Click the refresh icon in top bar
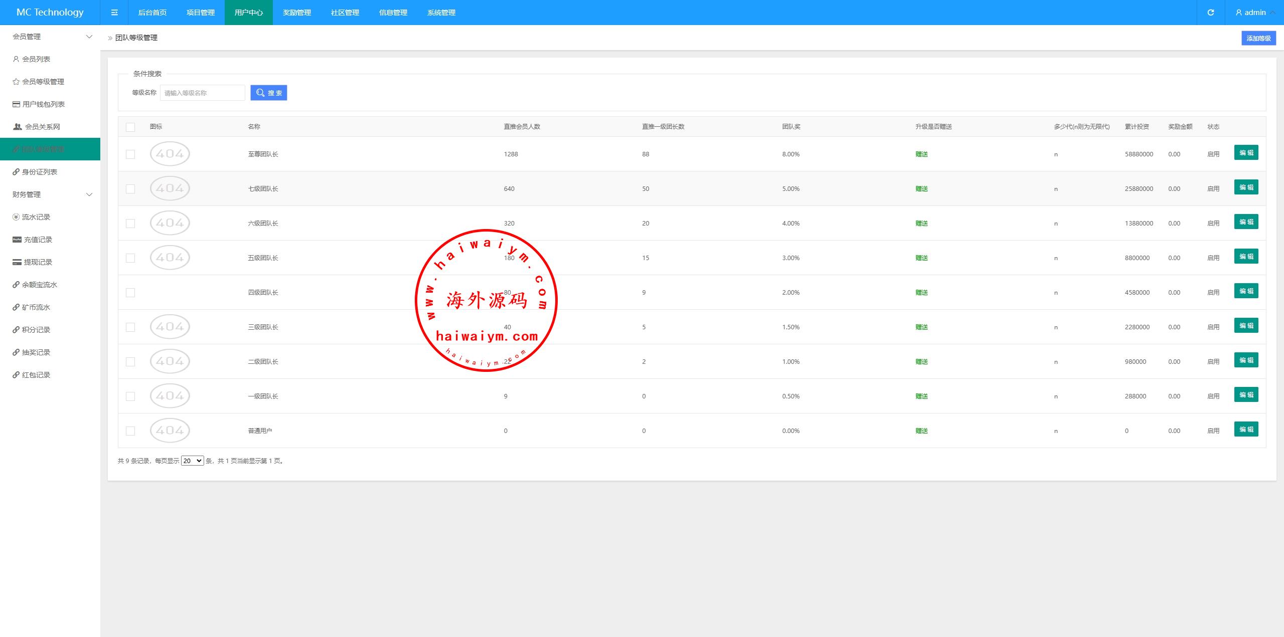Image resolution: width=1284 pixels, height=637 pixels. point(1210,13)
